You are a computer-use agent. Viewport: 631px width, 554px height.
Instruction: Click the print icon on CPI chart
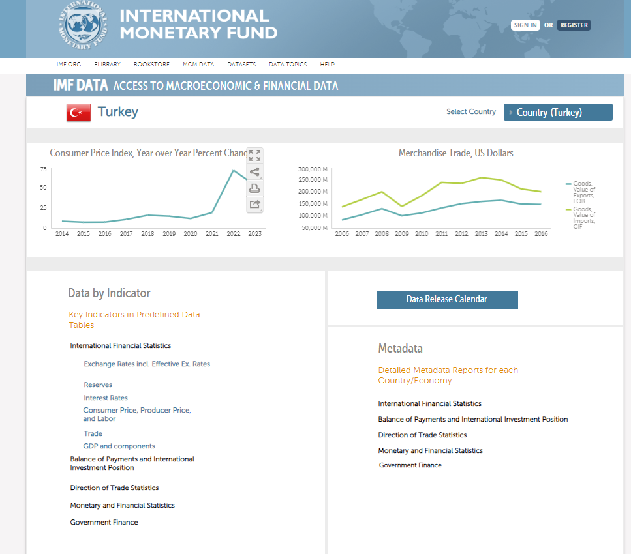point(254,188)
